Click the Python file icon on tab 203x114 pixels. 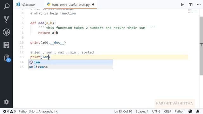tap(49, 4)
